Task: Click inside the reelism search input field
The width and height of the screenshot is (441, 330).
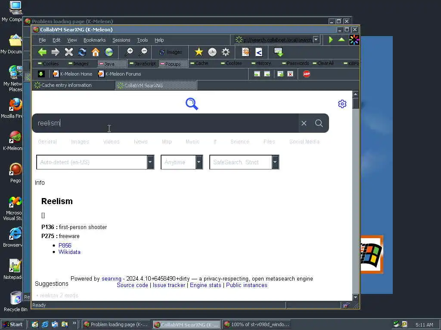Action: point(165,123)
